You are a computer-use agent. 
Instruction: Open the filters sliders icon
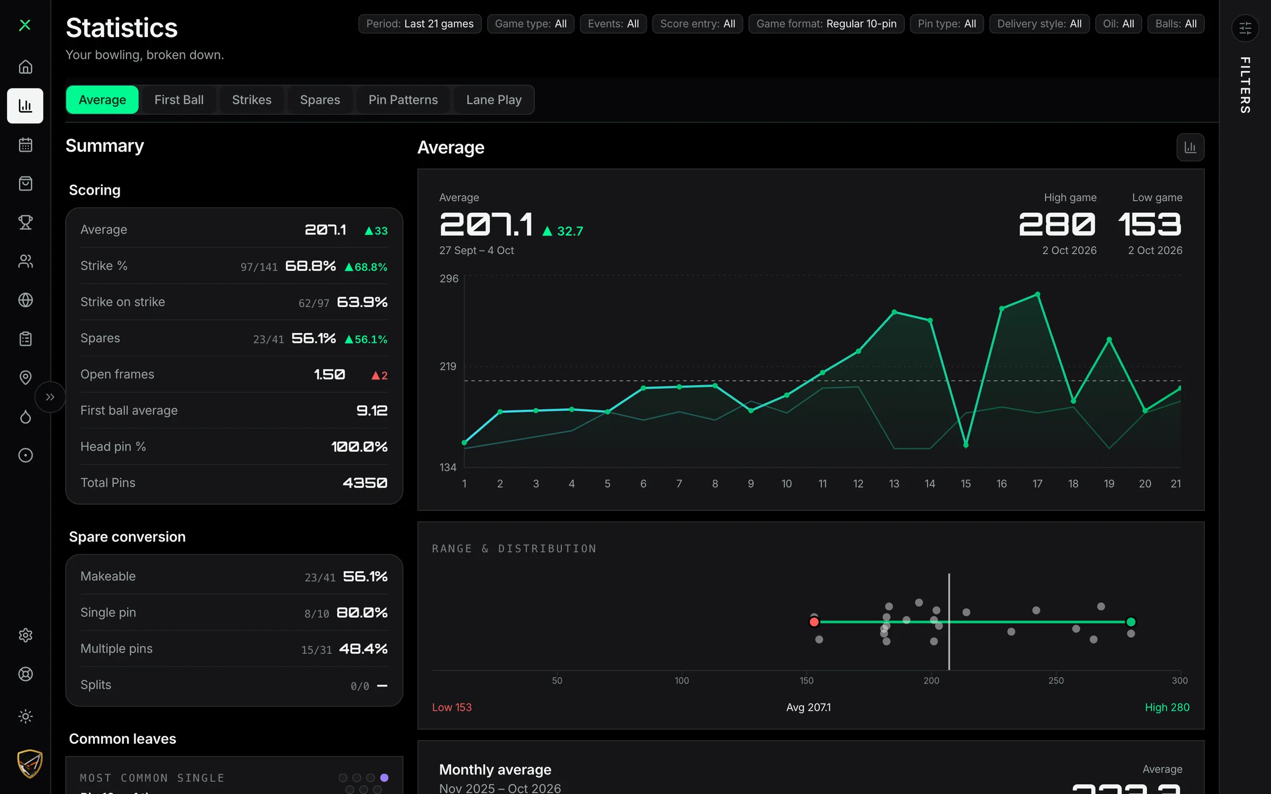1245,28
